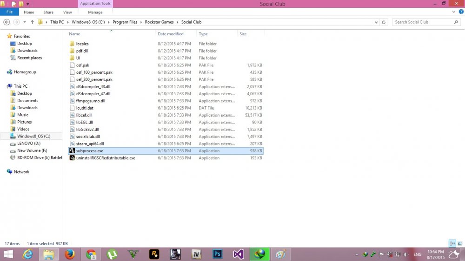The height and width of the screenshot is (261, 465).
Task: Expand chevron after Rockstar Games in path
Action: pyautogui.click(x=178, y=22)
